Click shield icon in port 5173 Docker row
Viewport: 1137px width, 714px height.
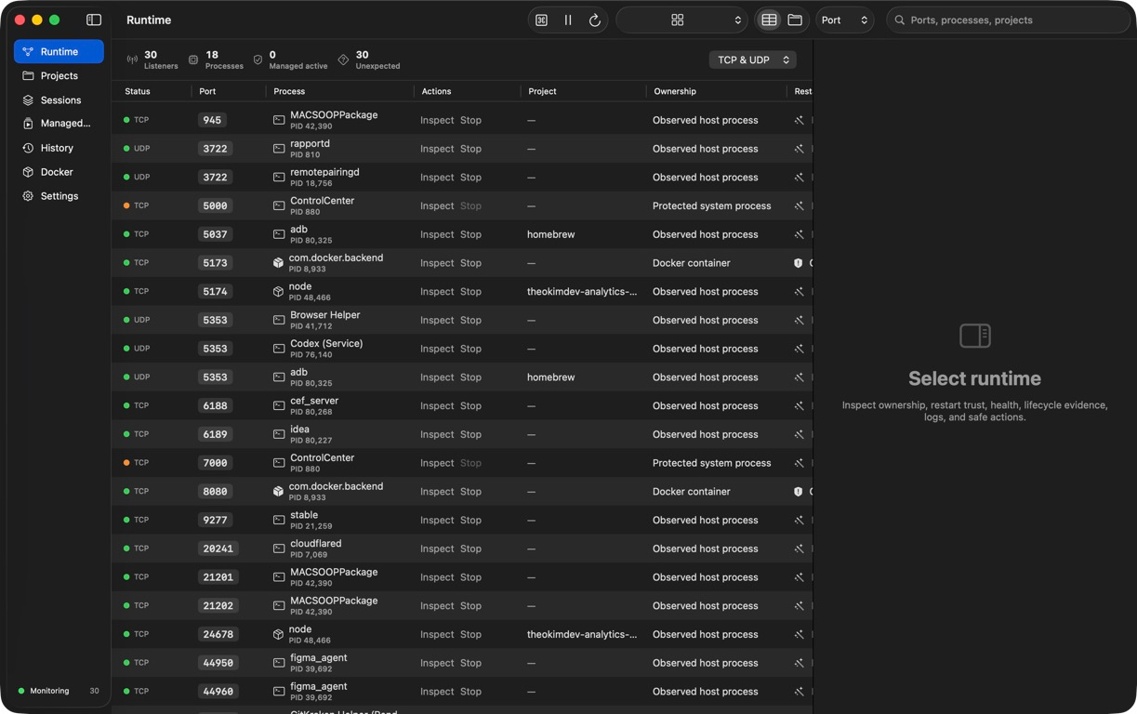click(798, 263)
